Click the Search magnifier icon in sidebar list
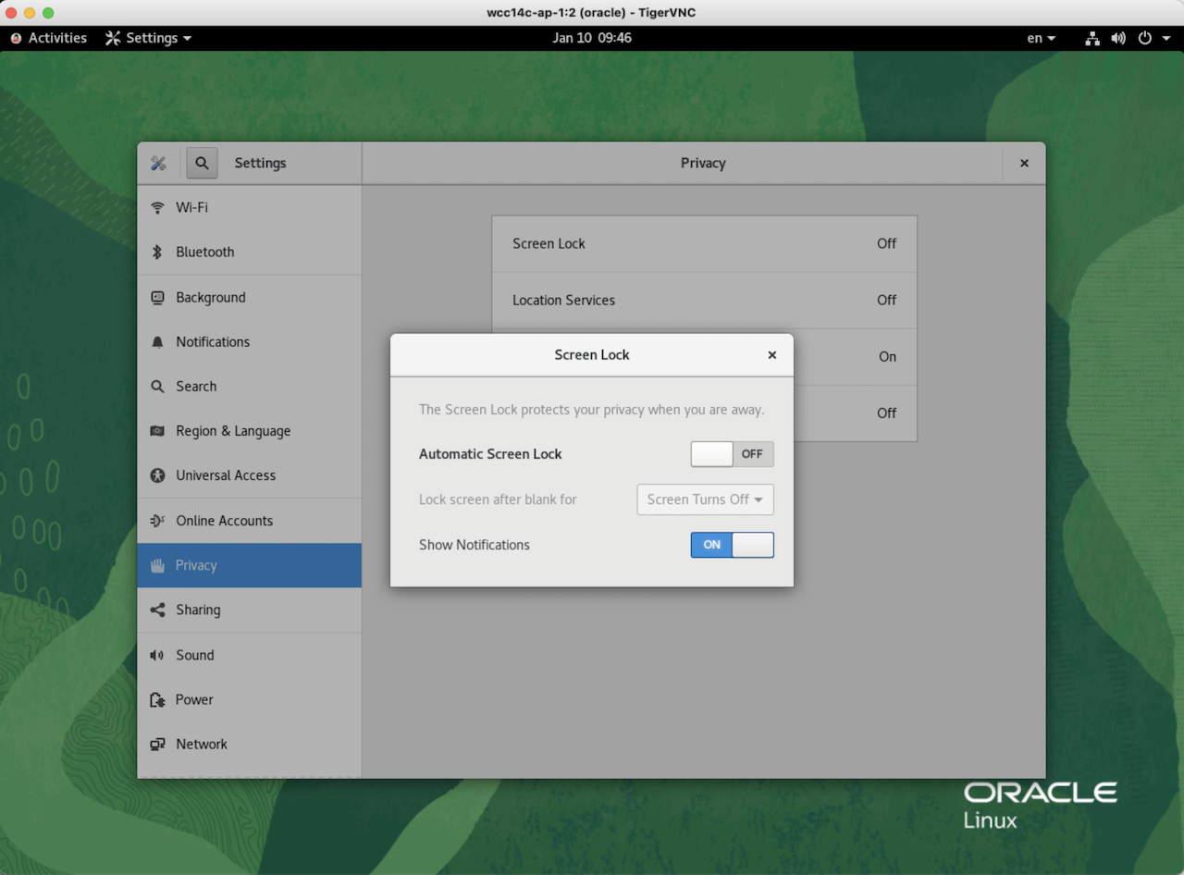This screenshot has height=875, width=1184. pyautogui.click(x=157, y=386)
